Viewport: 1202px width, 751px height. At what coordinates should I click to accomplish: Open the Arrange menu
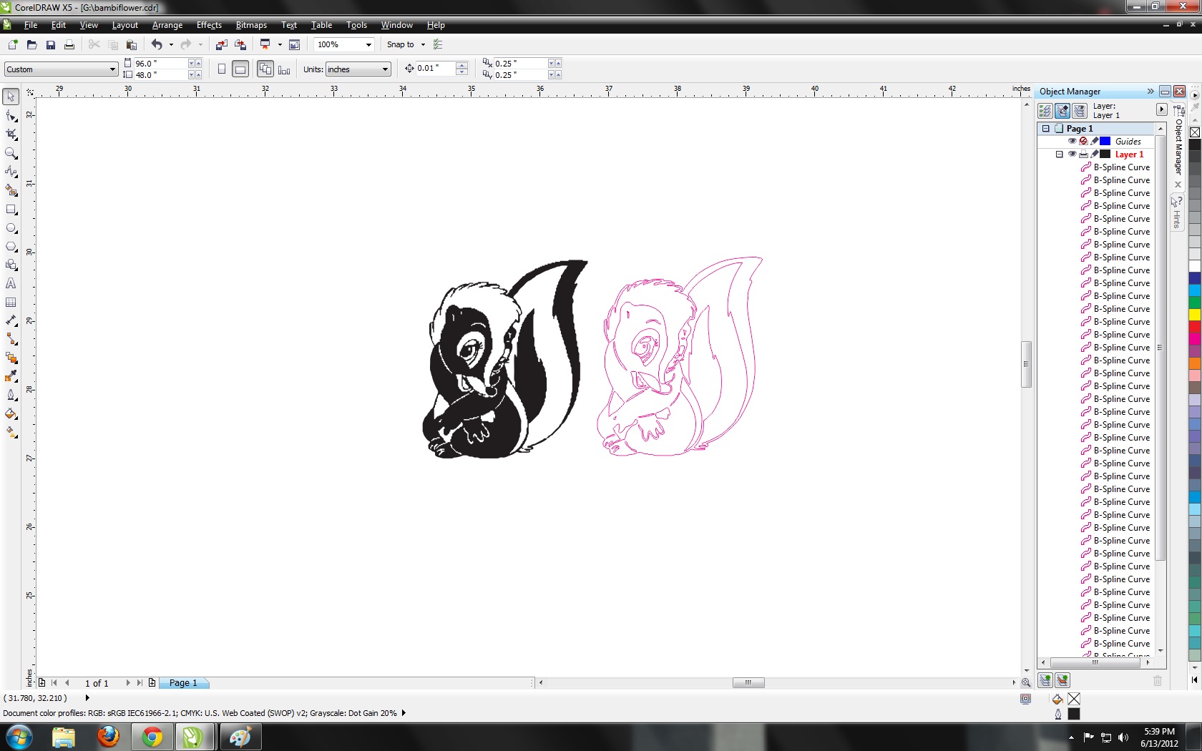click(x=167, y=25)
